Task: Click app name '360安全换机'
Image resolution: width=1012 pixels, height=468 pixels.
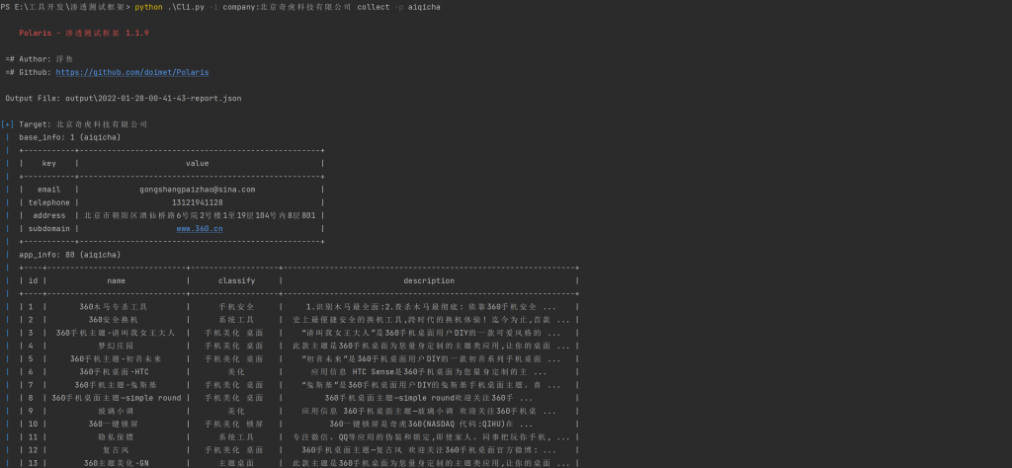Action: pyautogui.click(x=113, y=320)
